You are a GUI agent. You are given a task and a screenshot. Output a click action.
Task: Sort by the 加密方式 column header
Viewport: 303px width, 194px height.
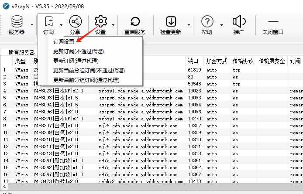coord(217,61)
